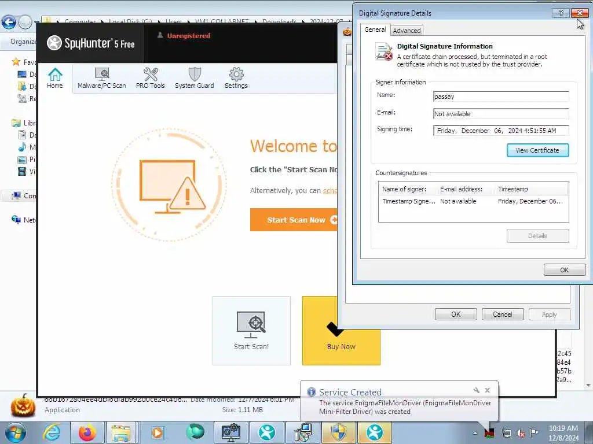Viewport: 593px width, 444px height.
Task: Click the highlighted SpyHunter taskbar button at right end
Action: pyautogui.click(x=375, y=432)
